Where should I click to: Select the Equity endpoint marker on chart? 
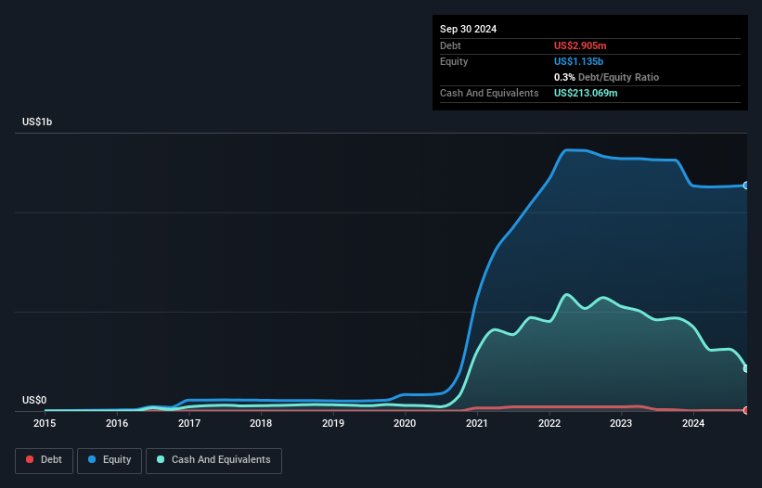pyautogui.click(x=746, y=186)
